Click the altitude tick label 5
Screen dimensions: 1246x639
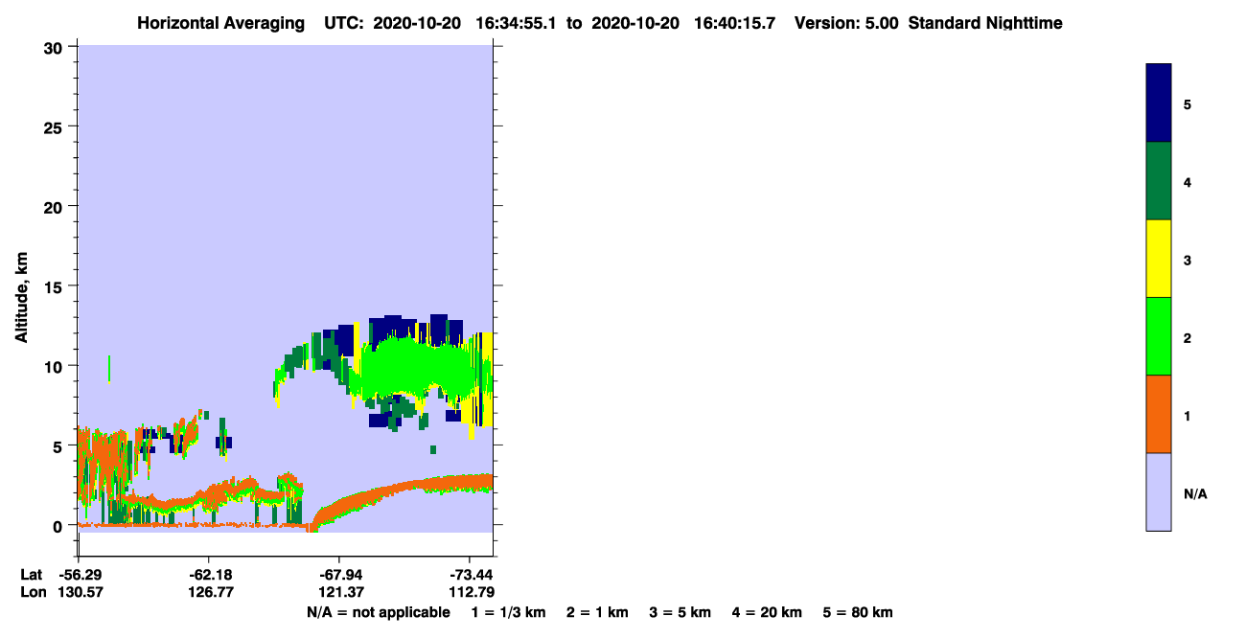coord(59,445)
